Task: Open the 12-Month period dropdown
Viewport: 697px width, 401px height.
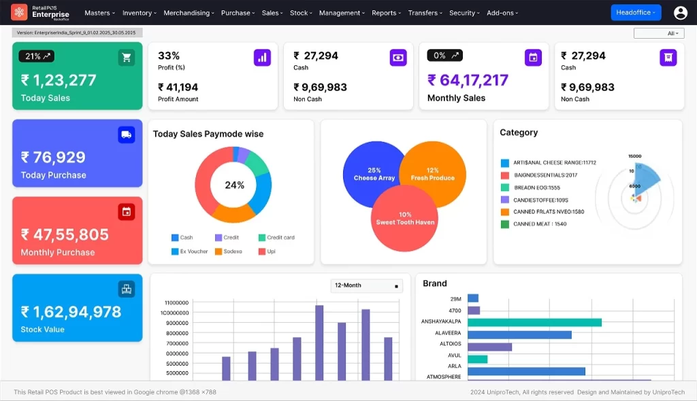Action: 366,285
